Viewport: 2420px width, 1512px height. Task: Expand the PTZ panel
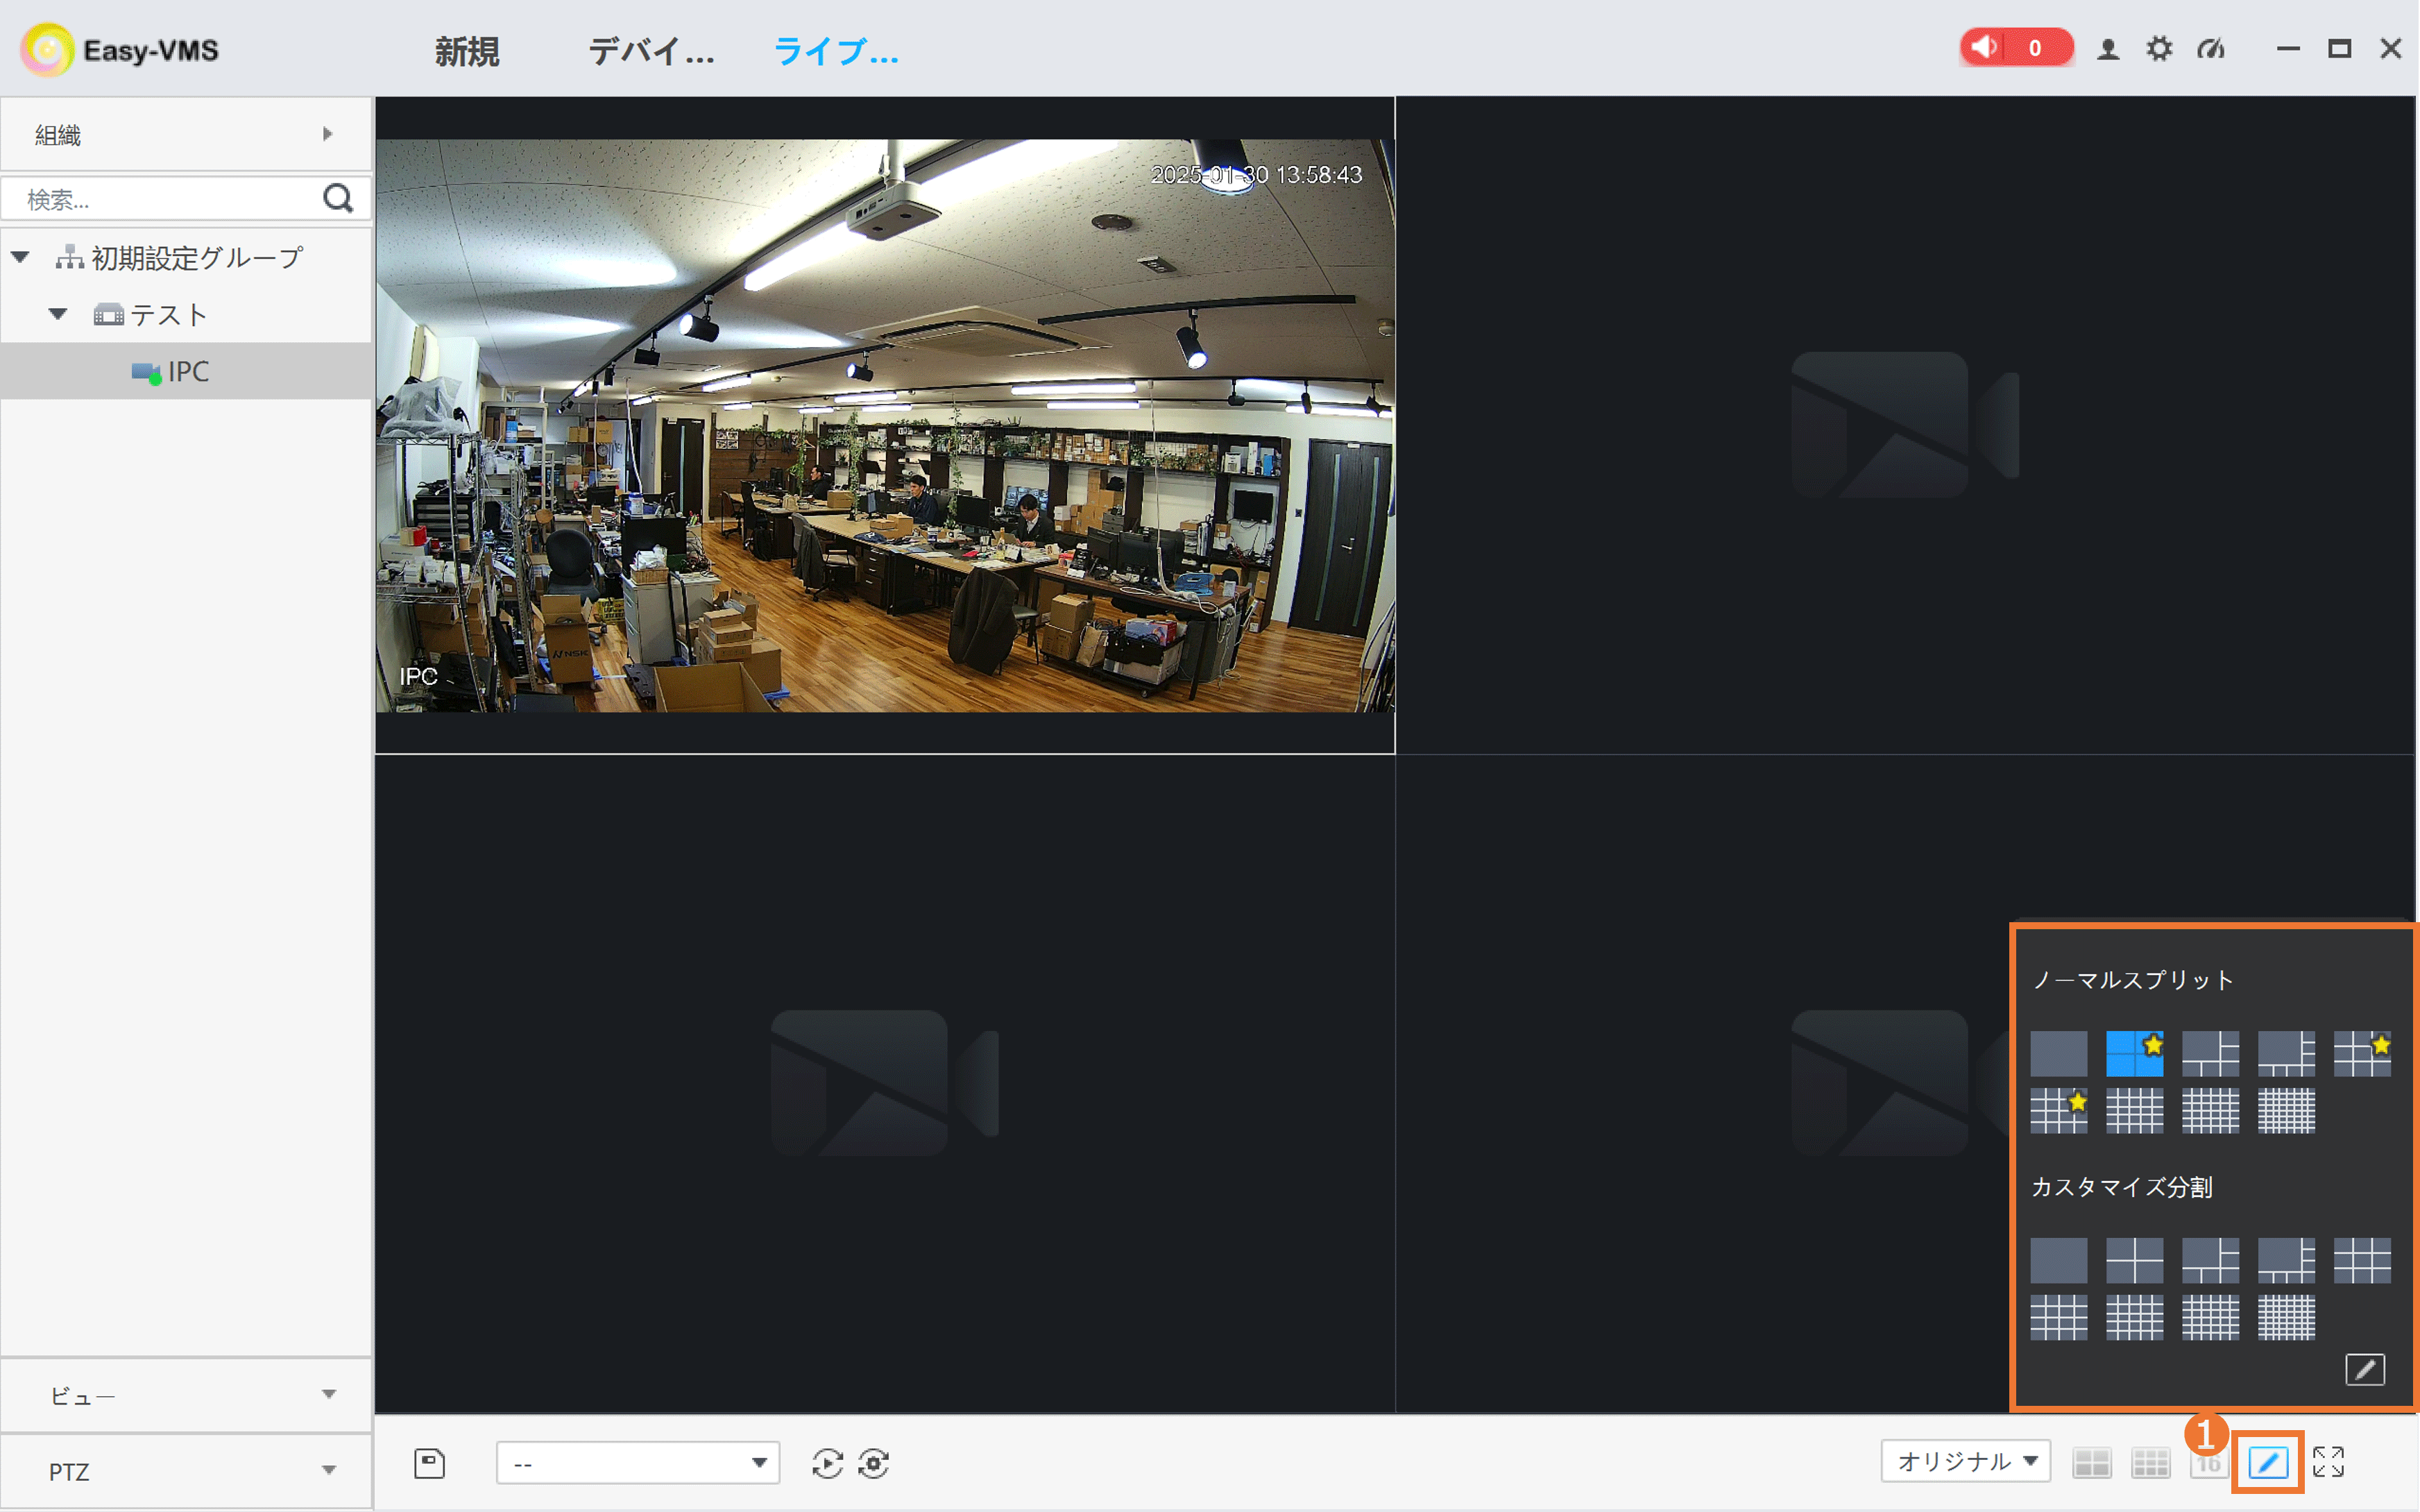186,1470
